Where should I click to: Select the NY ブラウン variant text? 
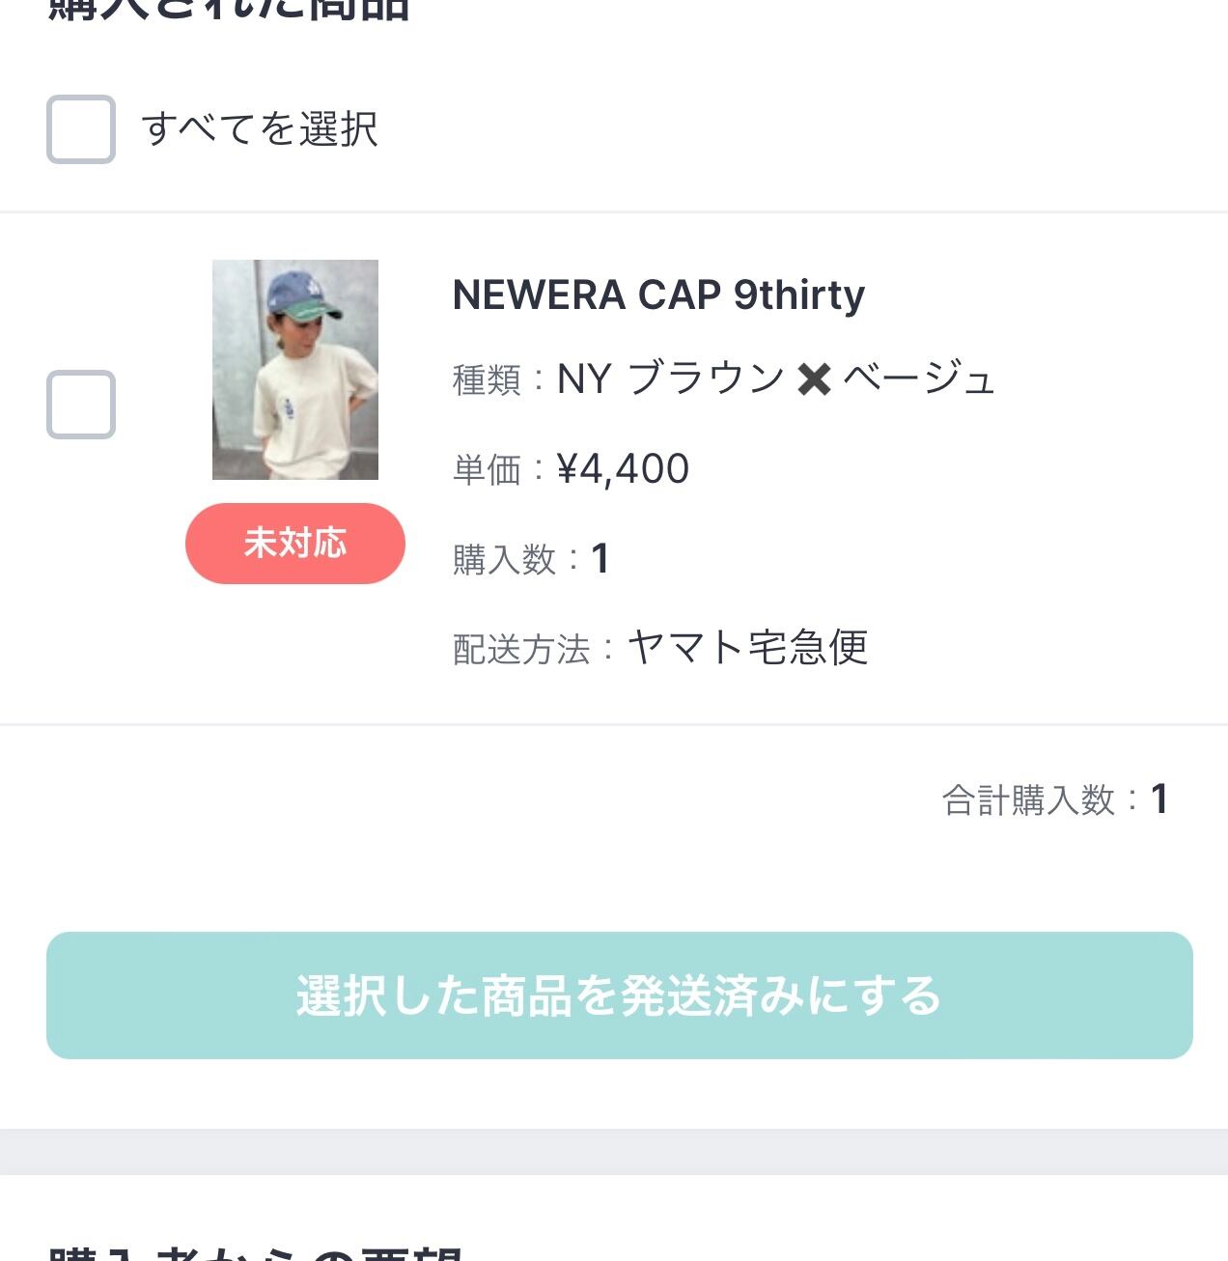671,379
